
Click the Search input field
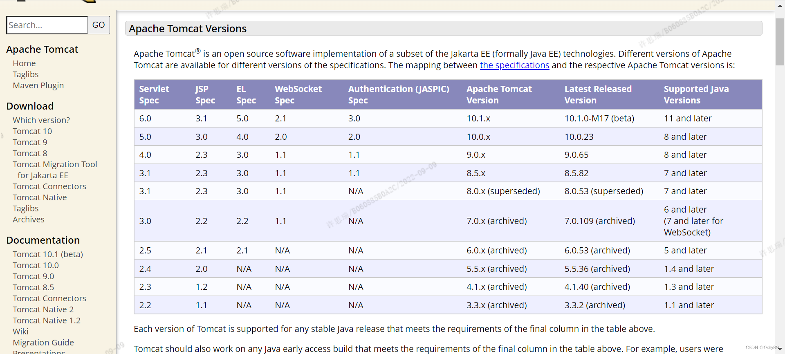[x=47, y=25]
